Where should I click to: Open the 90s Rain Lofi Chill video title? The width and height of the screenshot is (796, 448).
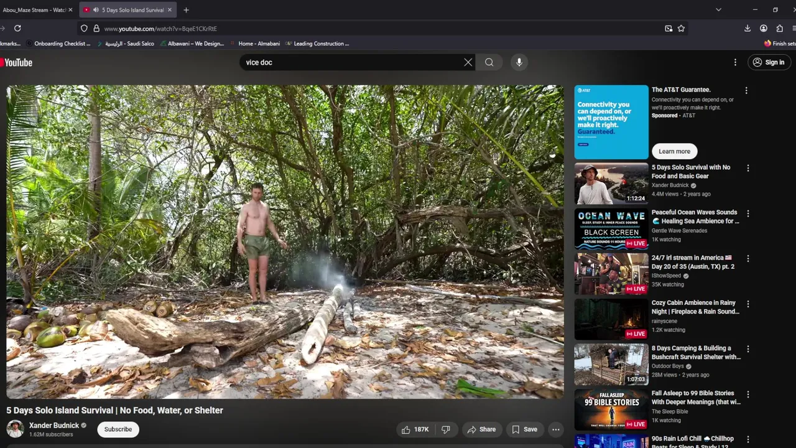click(693, 442)
